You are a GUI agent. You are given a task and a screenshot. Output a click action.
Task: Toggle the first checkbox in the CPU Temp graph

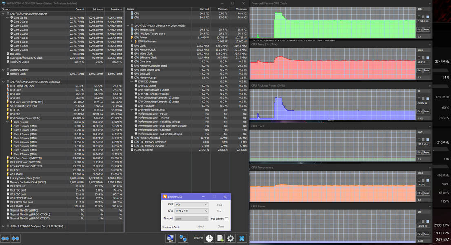418,58
